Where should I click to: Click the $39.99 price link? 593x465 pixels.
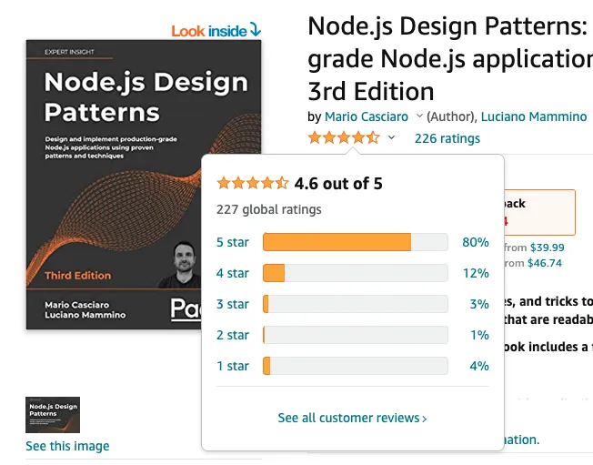[547, 248]
